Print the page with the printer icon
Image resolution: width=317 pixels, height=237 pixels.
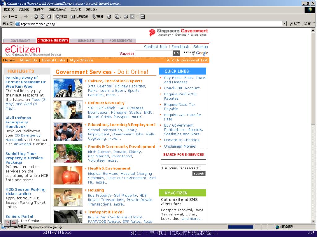(126, 17)
